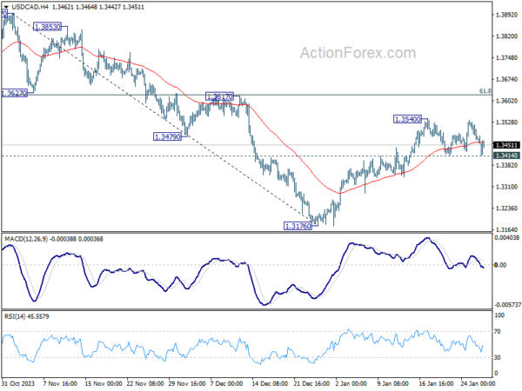Click the 1.31760 low price label
This screenshot has width=522, height=391.
pos(298,226)
